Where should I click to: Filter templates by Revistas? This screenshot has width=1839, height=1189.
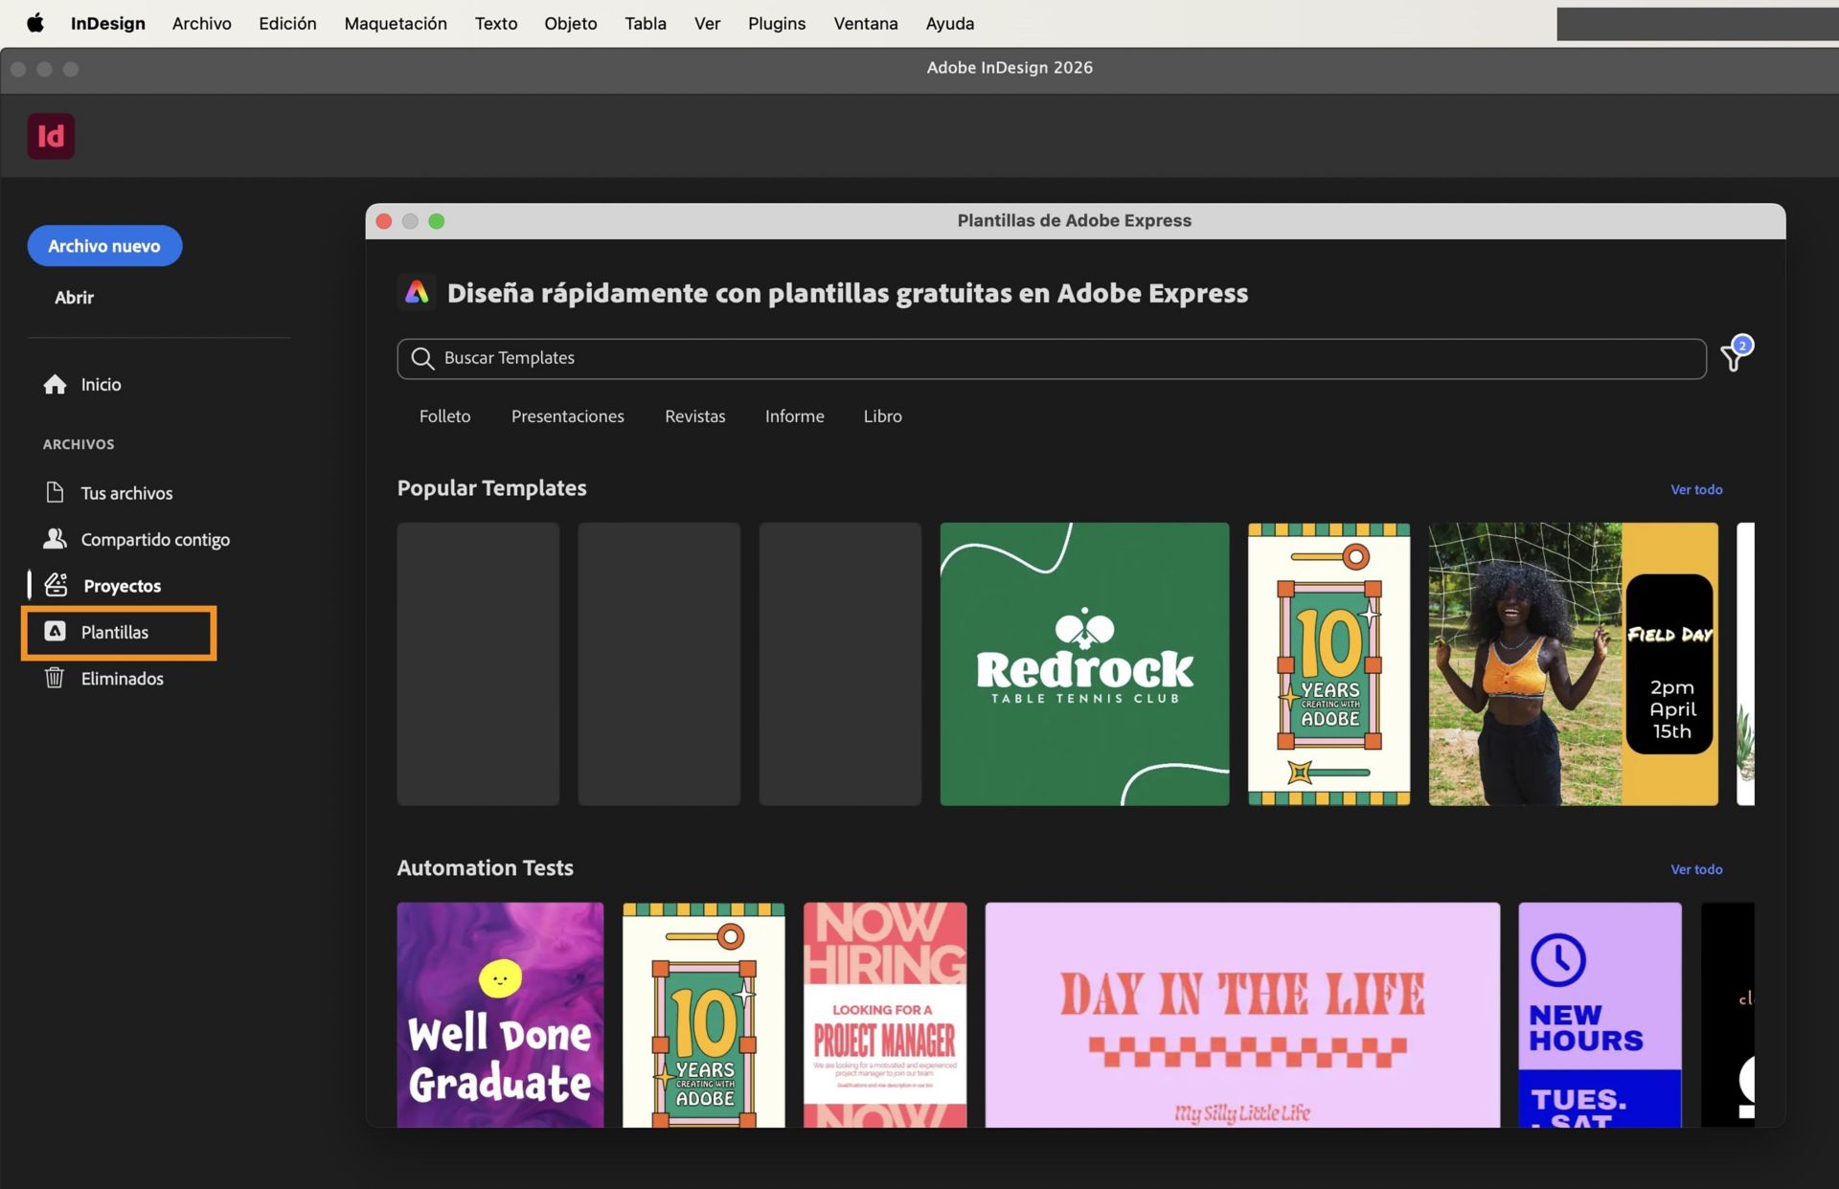[695, 415]
